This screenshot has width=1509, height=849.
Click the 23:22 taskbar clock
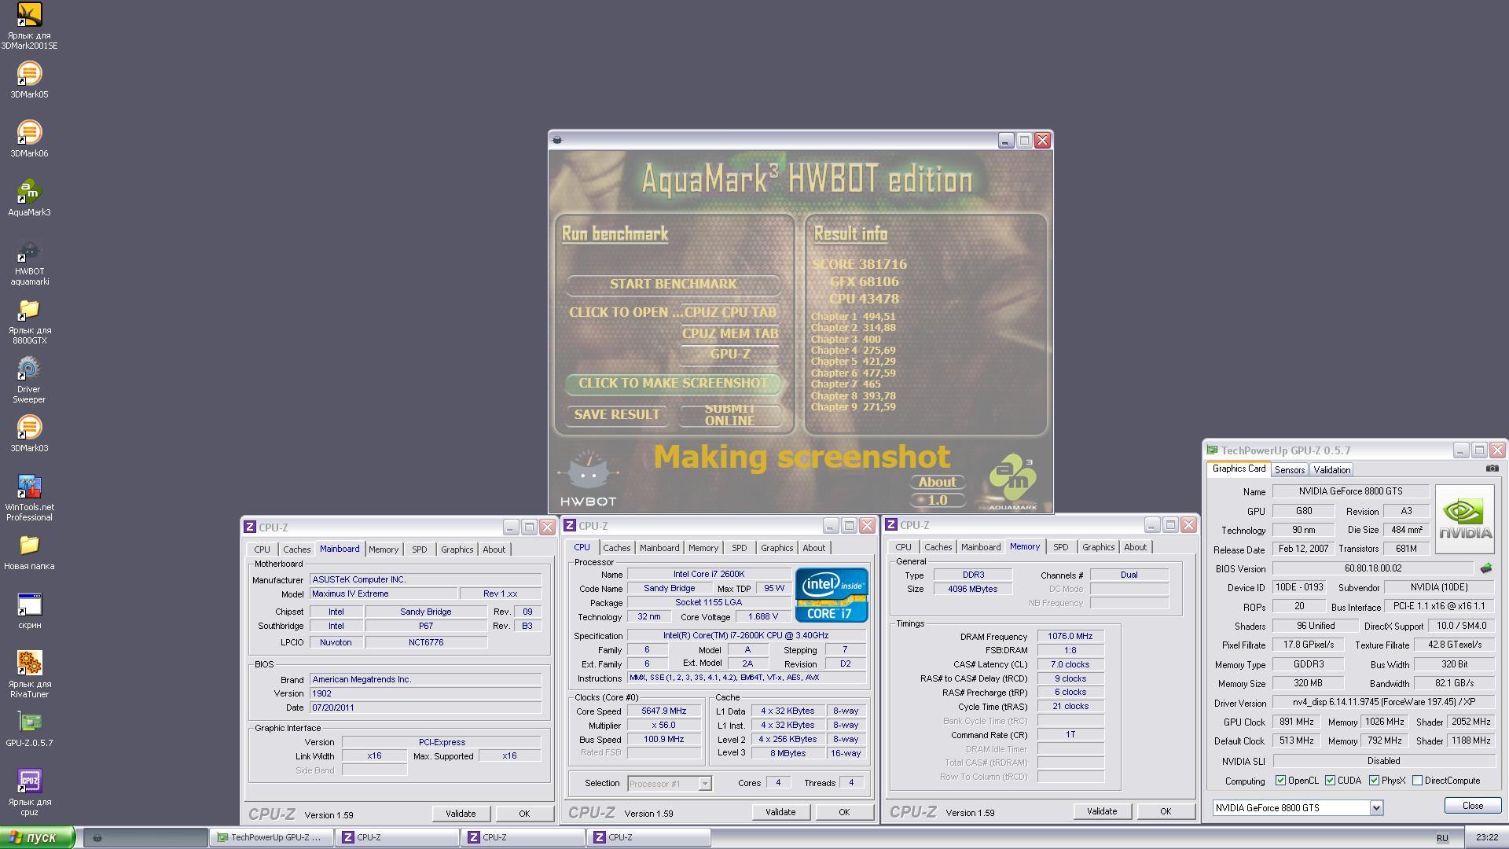[1486, 838]
